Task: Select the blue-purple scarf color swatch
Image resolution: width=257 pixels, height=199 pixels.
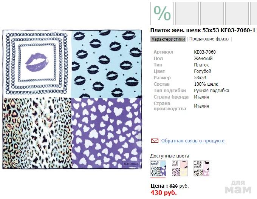Action: click(158, 168)
